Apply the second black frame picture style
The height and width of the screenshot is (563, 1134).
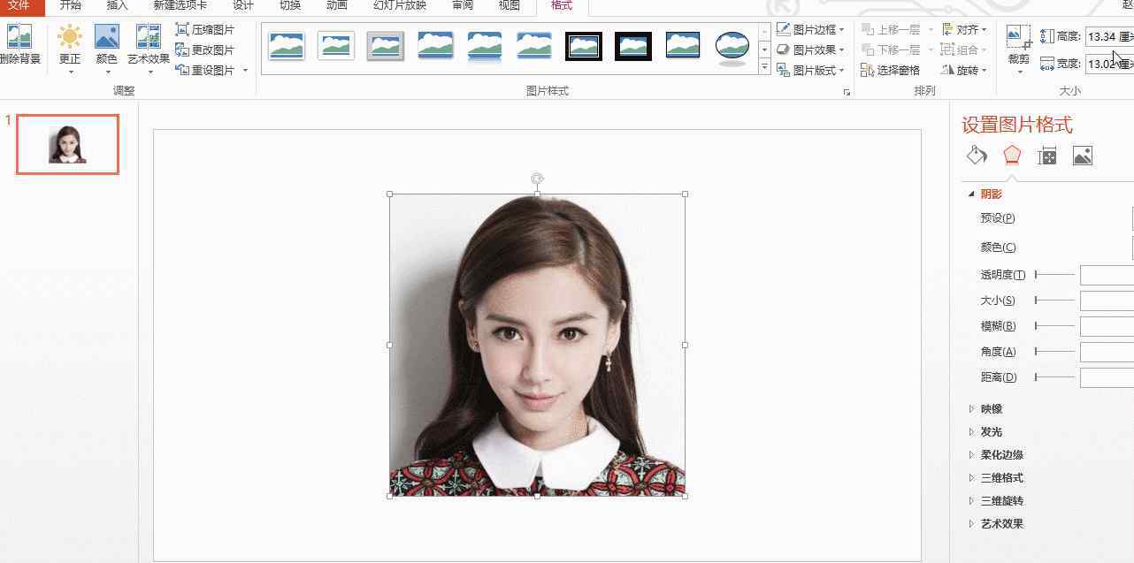633,46
